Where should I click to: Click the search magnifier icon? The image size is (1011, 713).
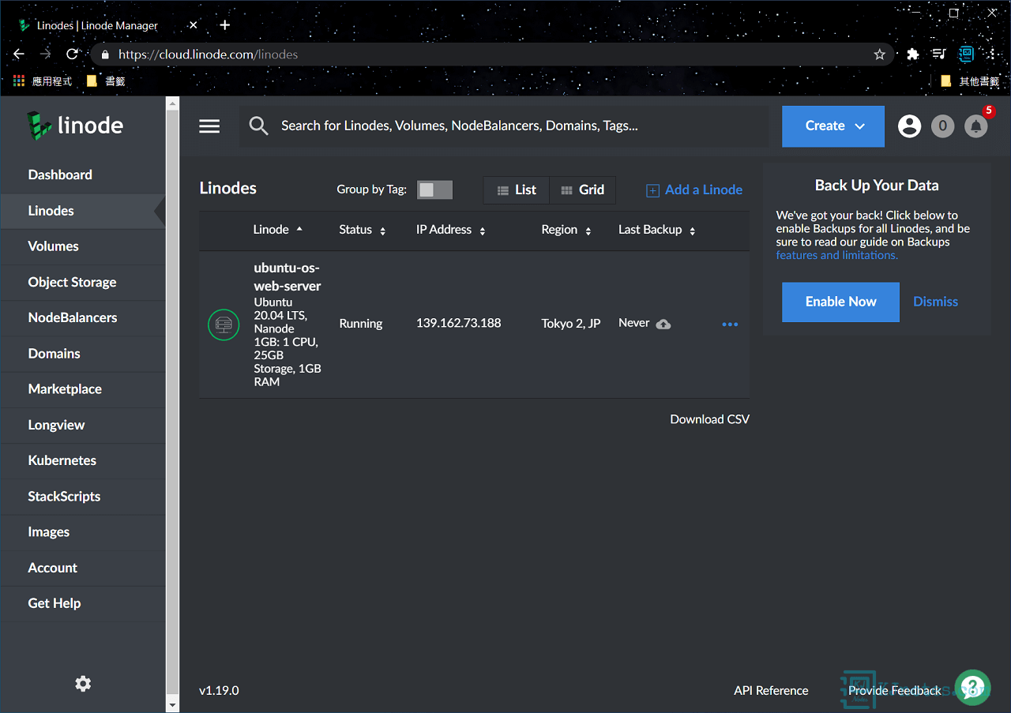[x=259, y=126]
